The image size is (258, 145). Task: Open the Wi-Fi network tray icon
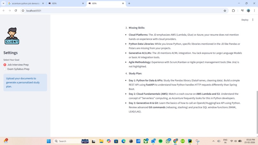[231, 141]
